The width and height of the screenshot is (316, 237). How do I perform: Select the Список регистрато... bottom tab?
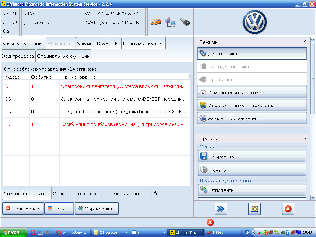(x=76, y=194)
